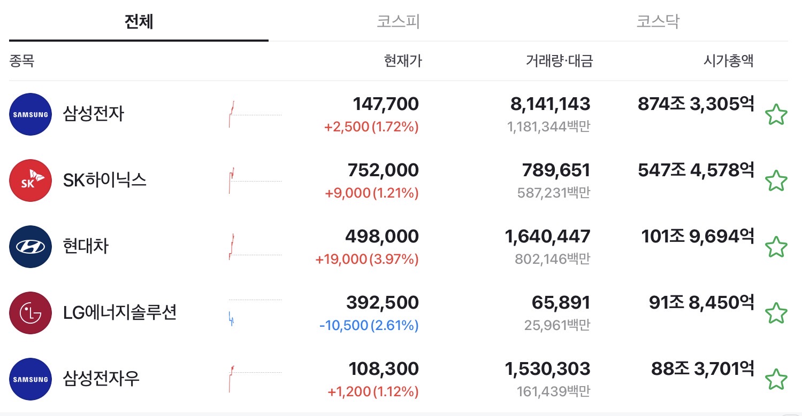Image resolution: width=802 pixels, height=416 pixels.
Task: Click the 현대차 mini price chart
Action: pos(255,247)
